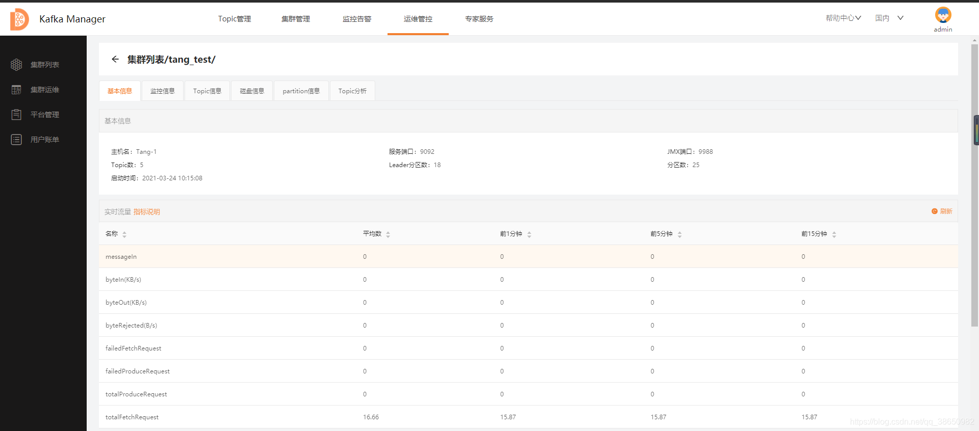Viewport: 979px width, 431px height.
Task: Select 集群运维 label in the sidebar
Action: [45, 90]
